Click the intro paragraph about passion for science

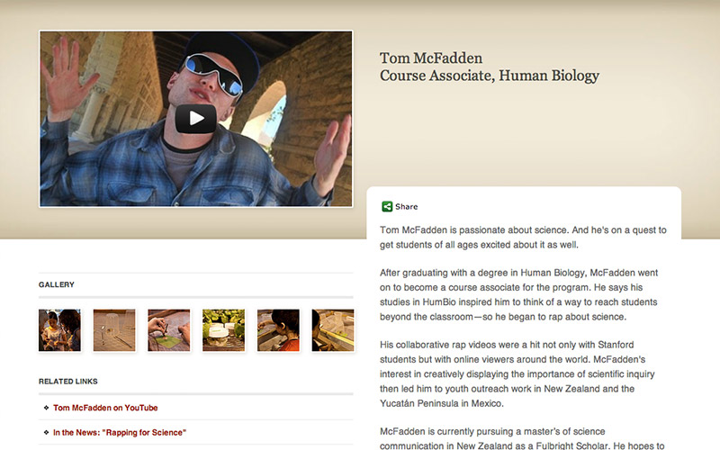[x=523, y=238]
